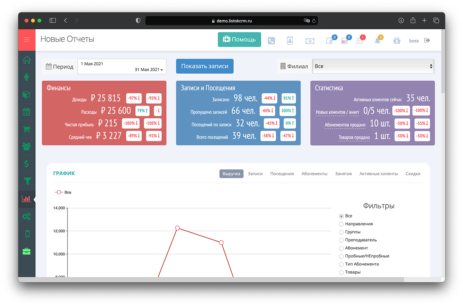The image size is (463, 306).
Task: Open the box icon section in sidebar
Action: click(x=27, y=94)
